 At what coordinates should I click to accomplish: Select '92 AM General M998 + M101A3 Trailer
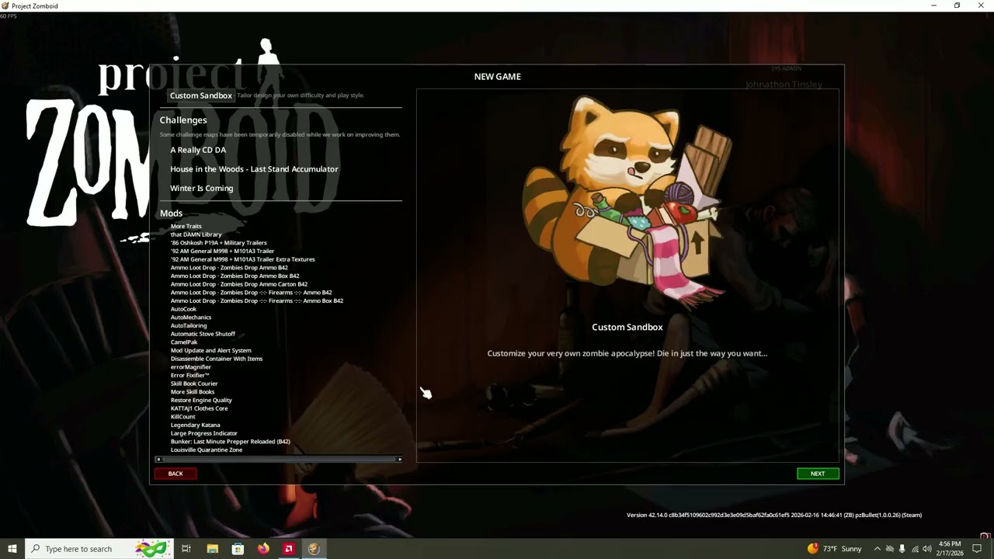[222, 251]
